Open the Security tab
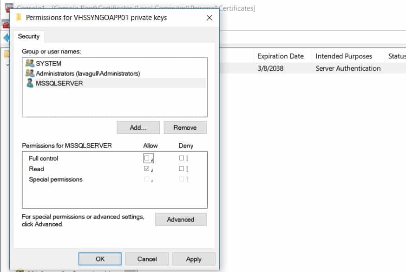 click(28, 36)
